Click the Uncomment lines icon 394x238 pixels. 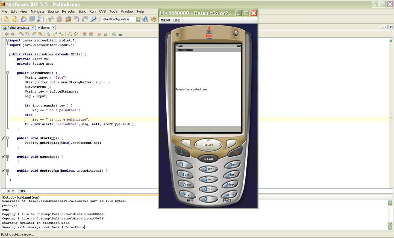click(x=120, y=34)
